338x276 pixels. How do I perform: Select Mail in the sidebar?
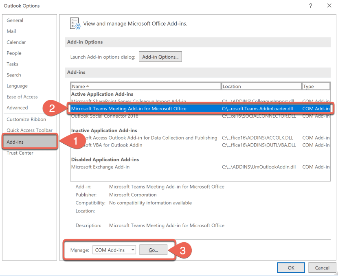11,31
